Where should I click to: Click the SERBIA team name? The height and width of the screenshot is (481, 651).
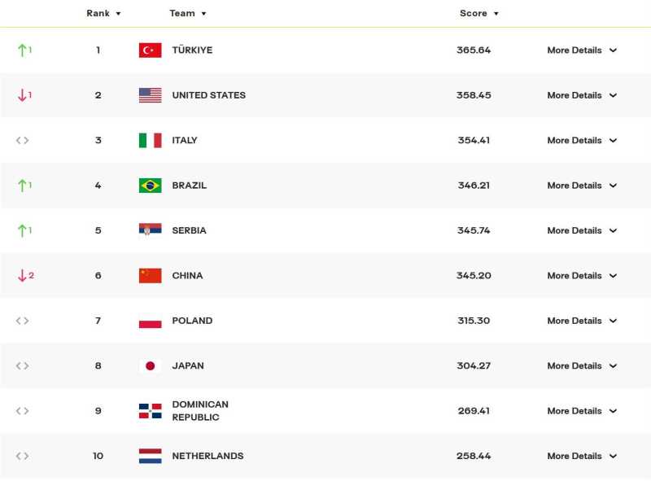(x=189, y=230)
